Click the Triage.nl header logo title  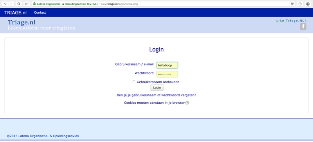[x=22, y=23]
